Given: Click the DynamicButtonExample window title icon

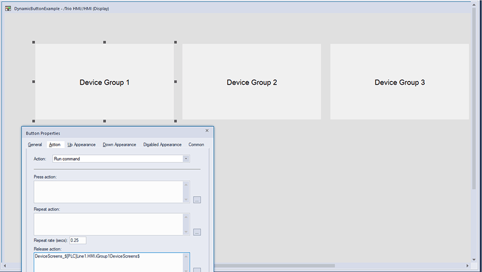Looking at the screenshot, I should click(8, 9).
